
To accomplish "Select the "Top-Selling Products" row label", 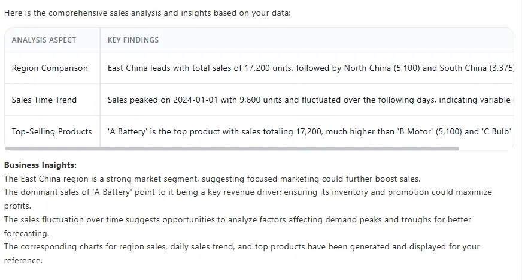I will click(x=51, y=131).
